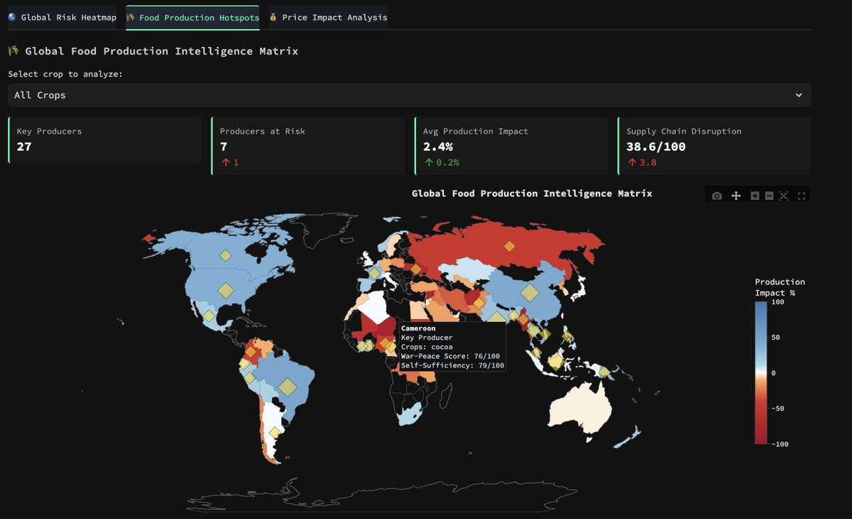The height and width of the screenshot is (519, 852).
Task: Select the Pan tool in the chart toolbar
Action: pos(736,195)
